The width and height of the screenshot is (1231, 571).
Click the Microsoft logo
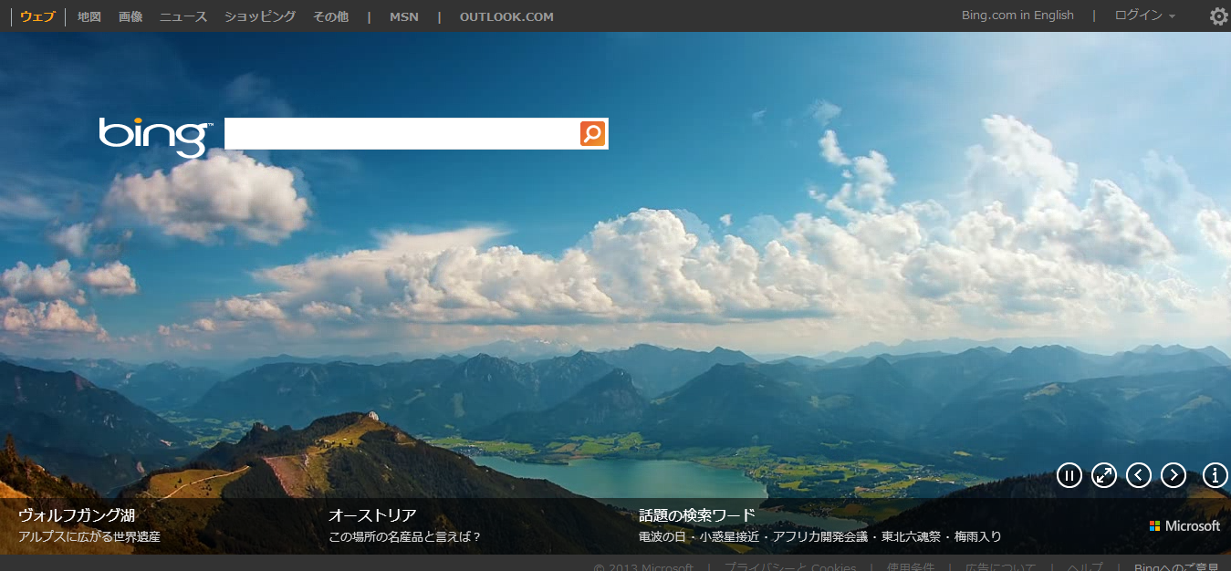(1184, 526)
